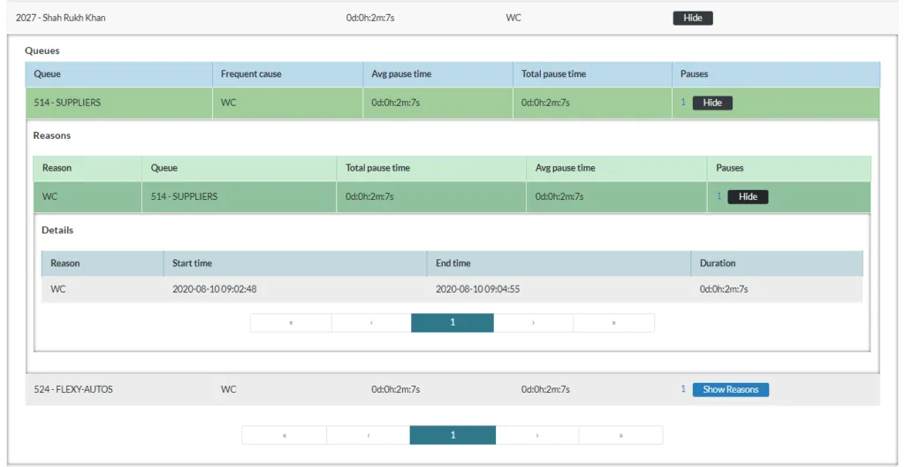The image size is (905, 467).
Task: Go to previous page in Queues pagination
Action: point(369,435)
